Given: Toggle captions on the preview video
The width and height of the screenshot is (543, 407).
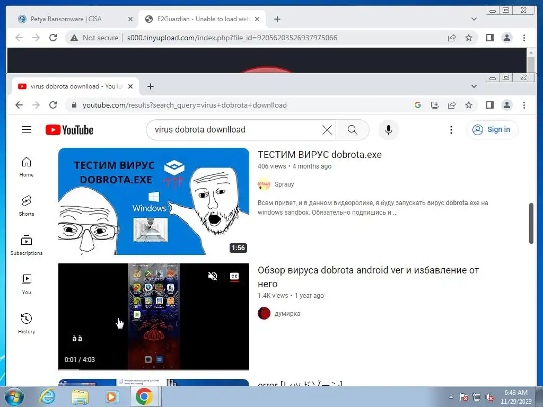Looking at the screenshot, I should click(x=234, y=276).
